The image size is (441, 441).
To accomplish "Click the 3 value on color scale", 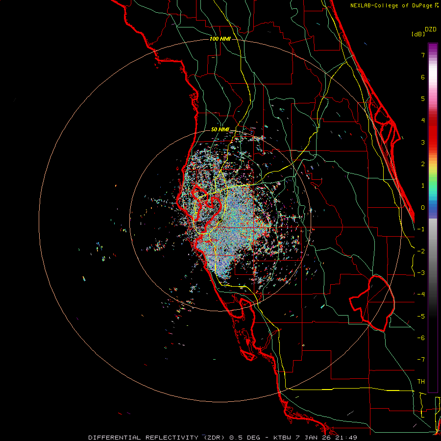I will point(423,142).
